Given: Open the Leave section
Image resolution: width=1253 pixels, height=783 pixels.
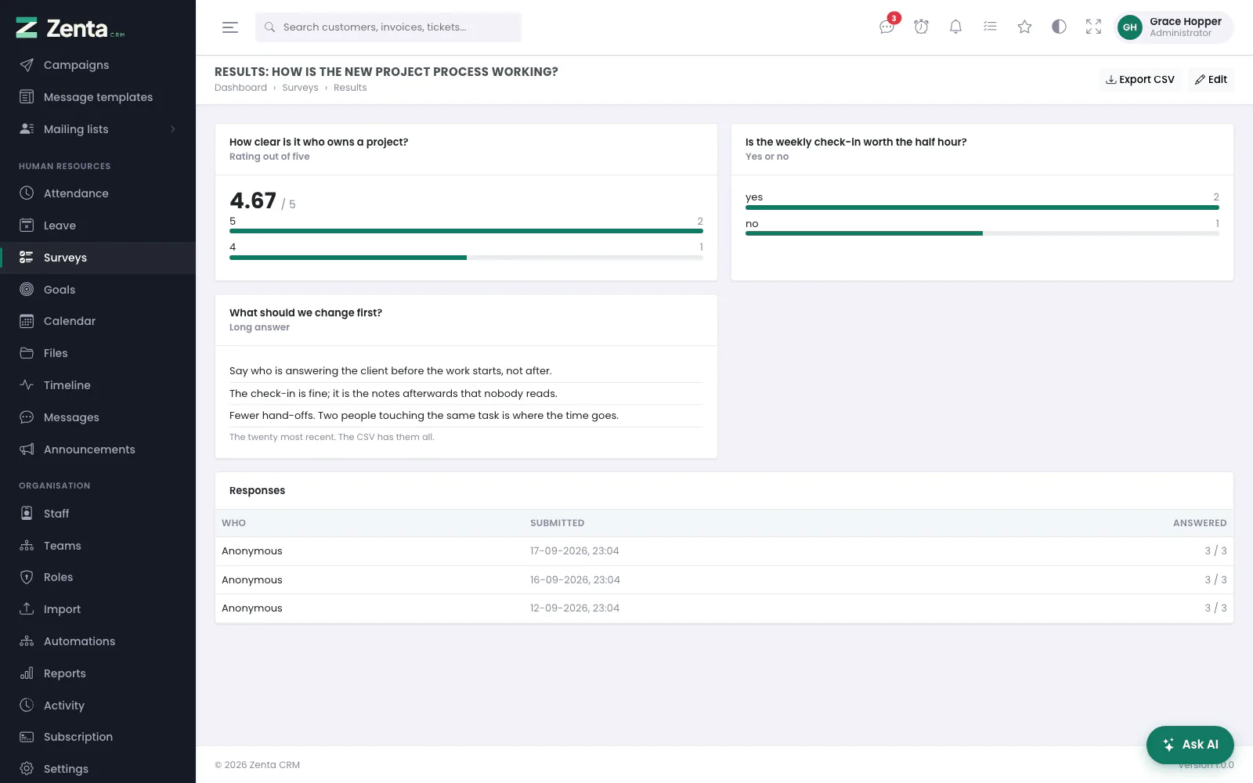Looking at the screenshot, I should 98,226.
